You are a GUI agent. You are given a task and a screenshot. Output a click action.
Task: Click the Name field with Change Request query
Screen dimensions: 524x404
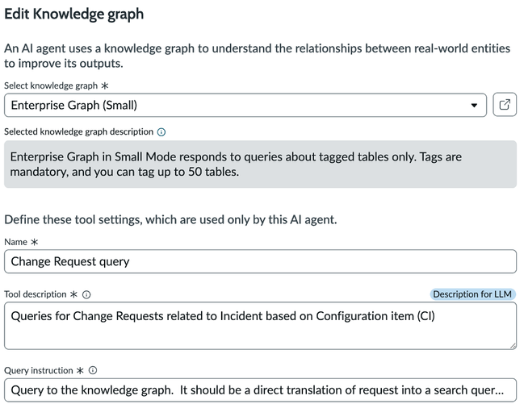point(260,261)
